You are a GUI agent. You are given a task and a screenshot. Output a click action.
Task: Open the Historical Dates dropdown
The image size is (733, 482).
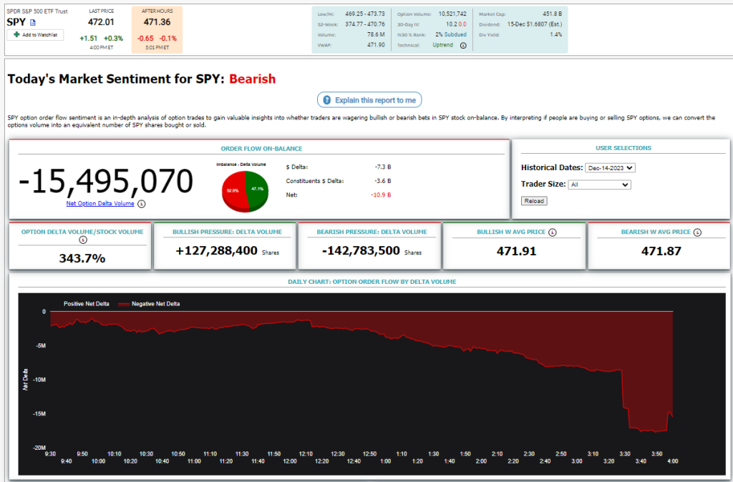tap(610, 167)
